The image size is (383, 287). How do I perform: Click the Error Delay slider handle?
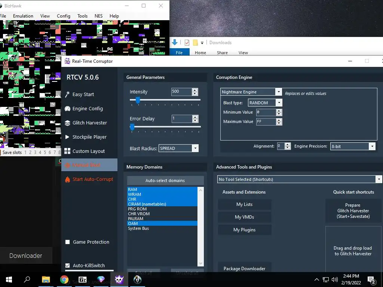coord(132,127)
